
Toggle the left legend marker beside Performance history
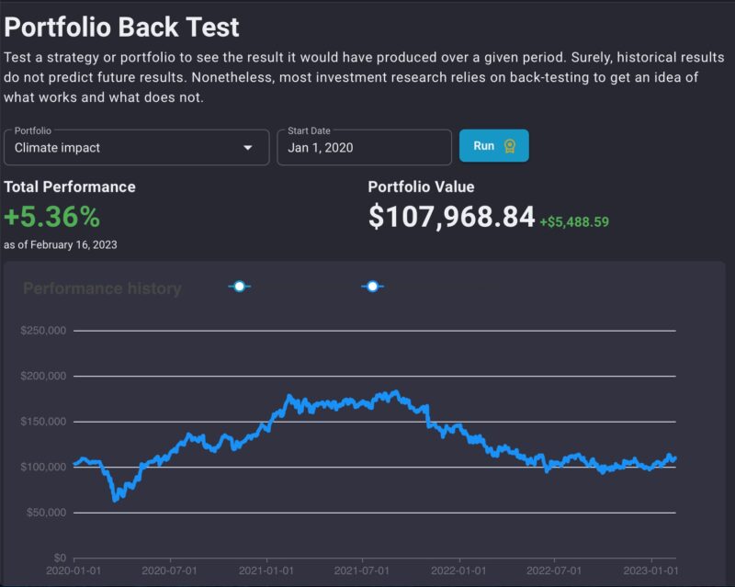(240, 286)
